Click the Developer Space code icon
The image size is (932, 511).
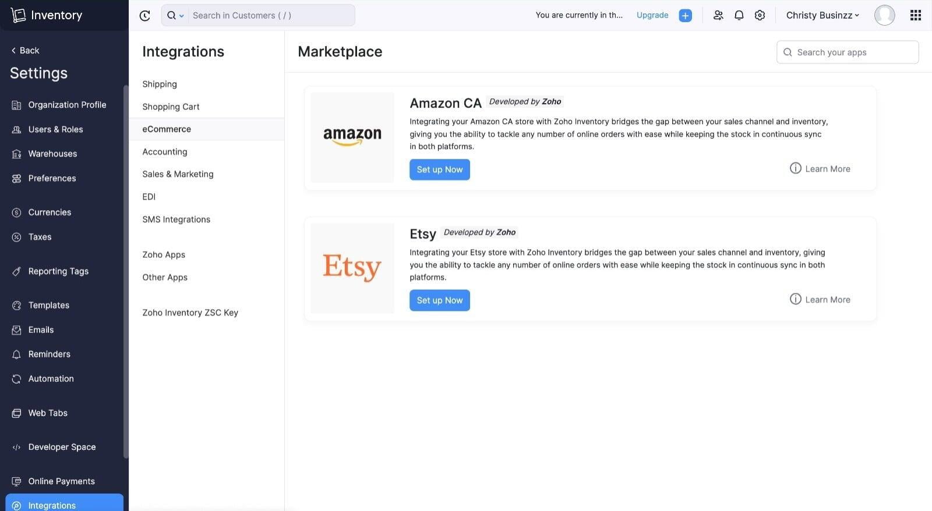(16, 448)
